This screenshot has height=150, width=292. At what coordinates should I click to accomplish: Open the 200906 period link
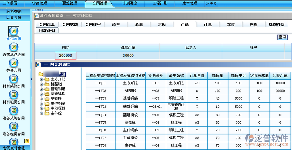click(x=66, y=56)
